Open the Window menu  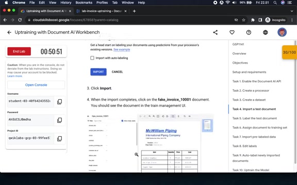(x=128, y=3)
